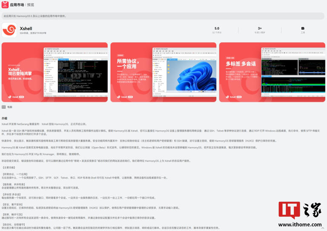
Task: Click the HarmonyOS 5 availability notice banner
Action: pyautogui.click(x=163, y=16)
